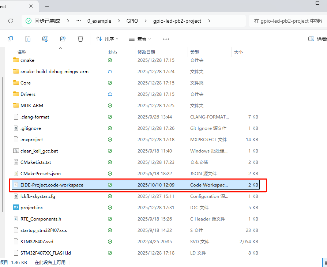The height and width of the screenshot is (267, 327).
Task: Click the search box for gpio-led-pb2-project
Action: [x=287, y=21]
